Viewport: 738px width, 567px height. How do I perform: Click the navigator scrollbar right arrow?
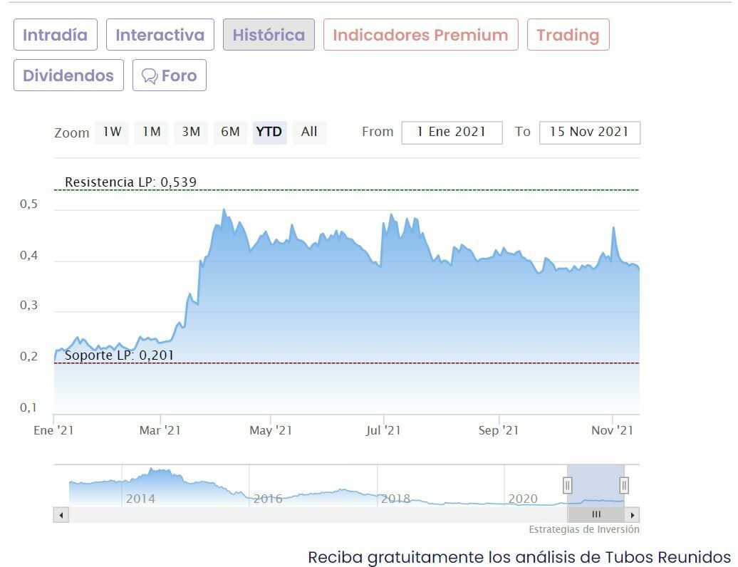click(x=633, y=514)
